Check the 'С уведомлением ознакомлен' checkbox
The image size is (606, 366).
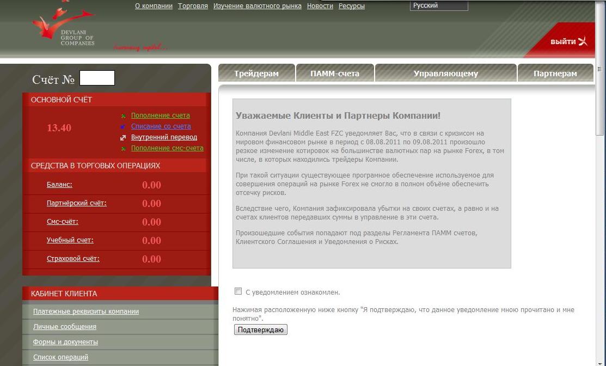click(x=238, y=291)
